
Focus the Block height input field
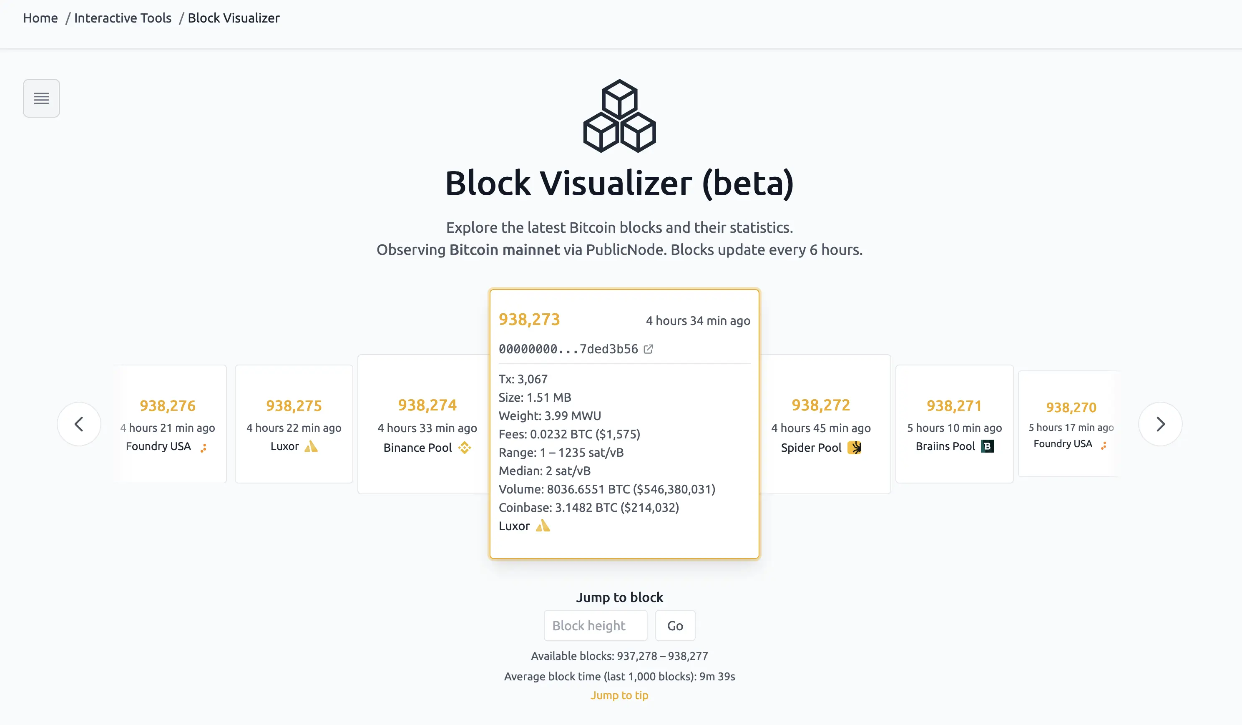click(x=595, y=625)
